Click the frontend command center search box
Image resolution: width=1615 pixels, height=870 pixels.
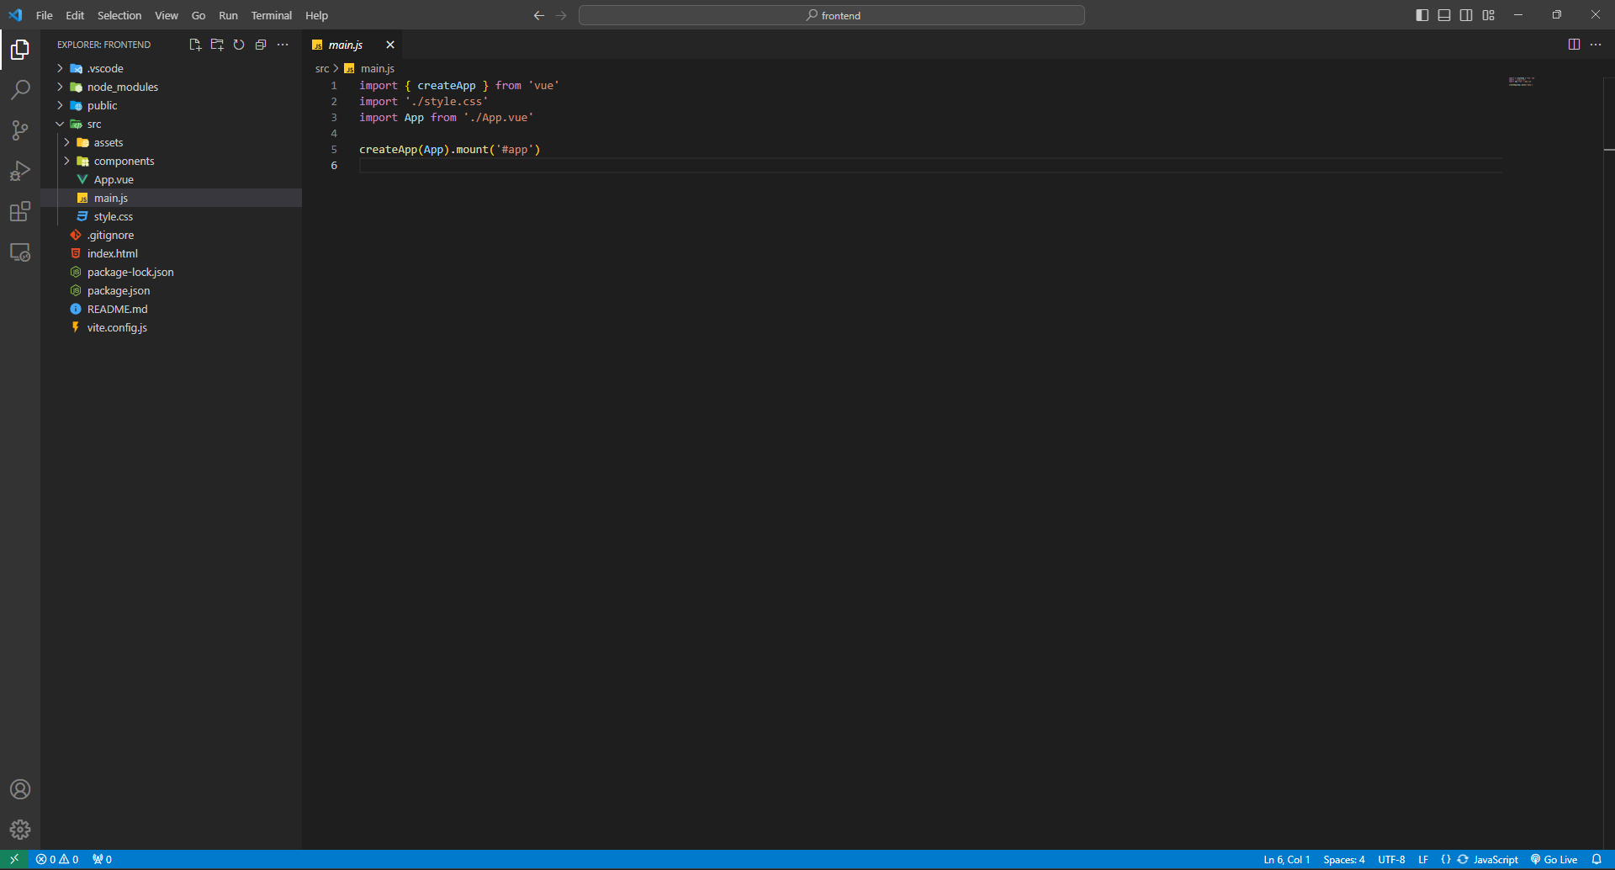pos(832,15)
